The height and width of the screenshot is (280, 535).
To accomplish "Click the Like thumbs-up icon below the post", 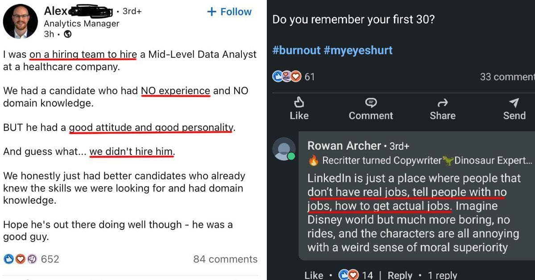I will click(299, 103).
